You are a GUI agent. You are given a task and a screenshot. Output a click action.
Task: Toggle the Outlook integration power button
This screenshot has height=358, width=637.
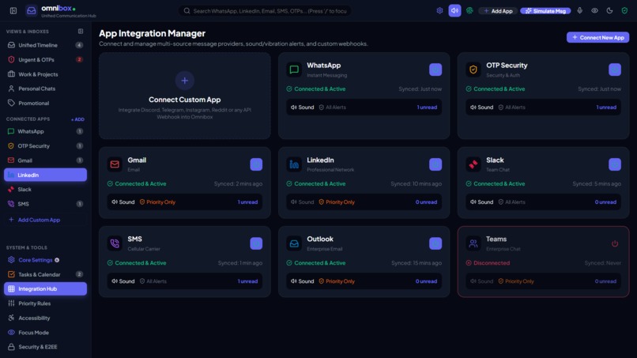[x=435, y=243]
